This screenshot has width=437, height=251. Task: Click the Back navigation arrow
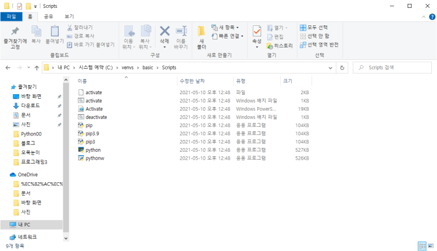(x=8, y=68)
